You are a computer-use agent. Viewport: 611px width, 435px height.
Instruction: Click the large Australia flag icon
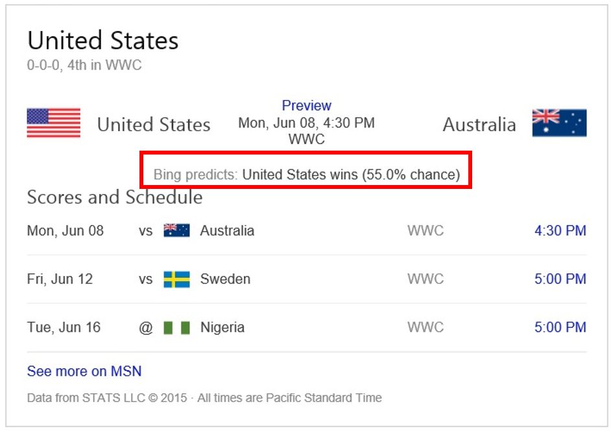[x=559, y=123]
